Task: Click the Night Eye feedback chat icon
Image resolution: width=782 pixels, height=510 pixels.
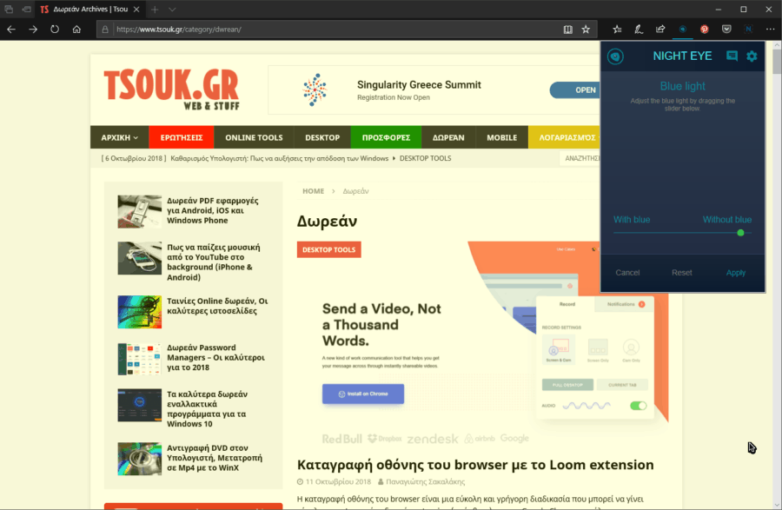Action: pos(732,56)
